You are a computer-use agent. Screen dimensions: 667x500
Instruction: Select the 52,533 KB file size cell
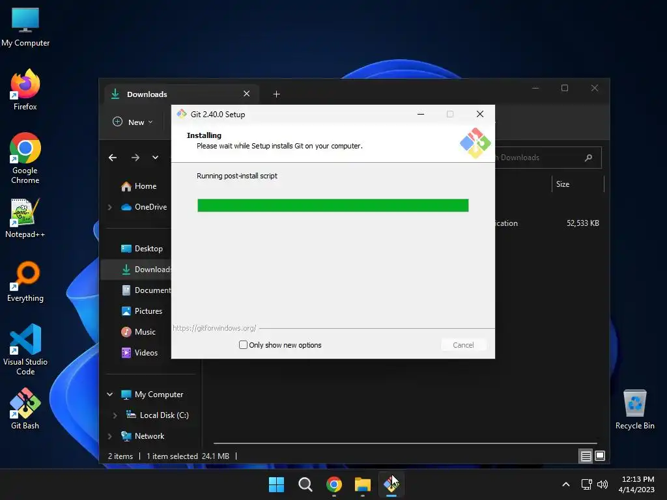[582, 223]
